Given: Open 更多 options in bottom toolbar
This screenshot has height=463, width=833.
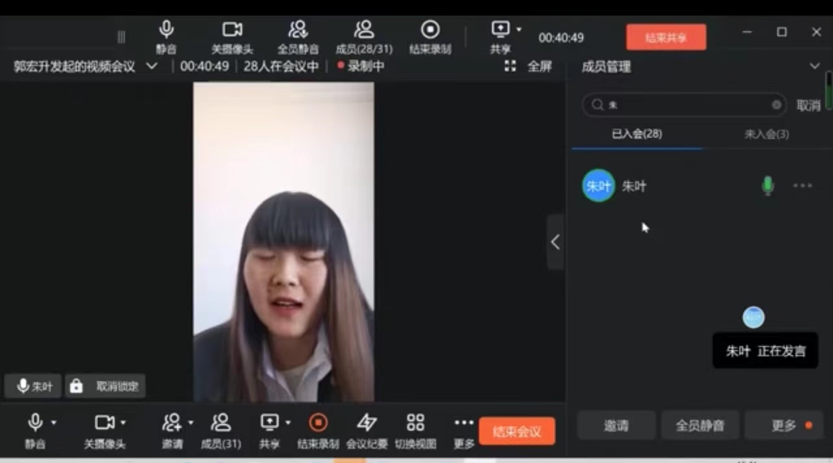Looking at the screenshot, I should coord(464,423).
